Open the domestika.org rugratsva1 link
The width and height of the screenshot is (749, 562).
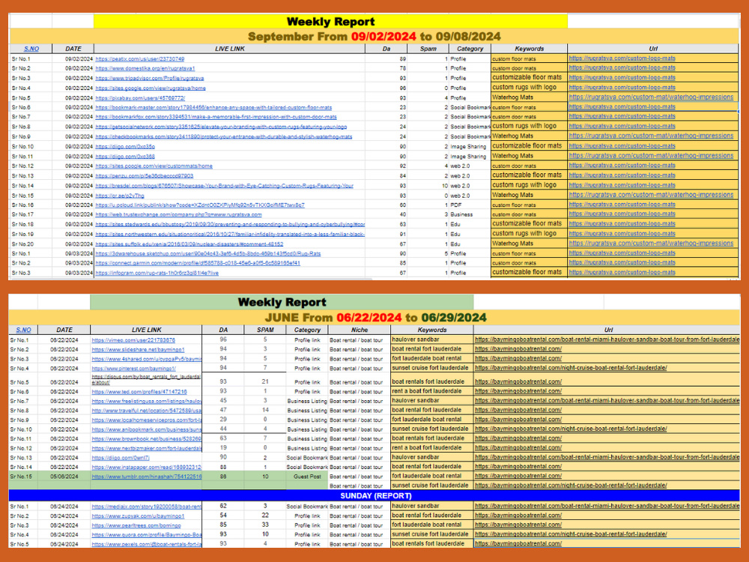pyautogui.click(x=145, y=69)
